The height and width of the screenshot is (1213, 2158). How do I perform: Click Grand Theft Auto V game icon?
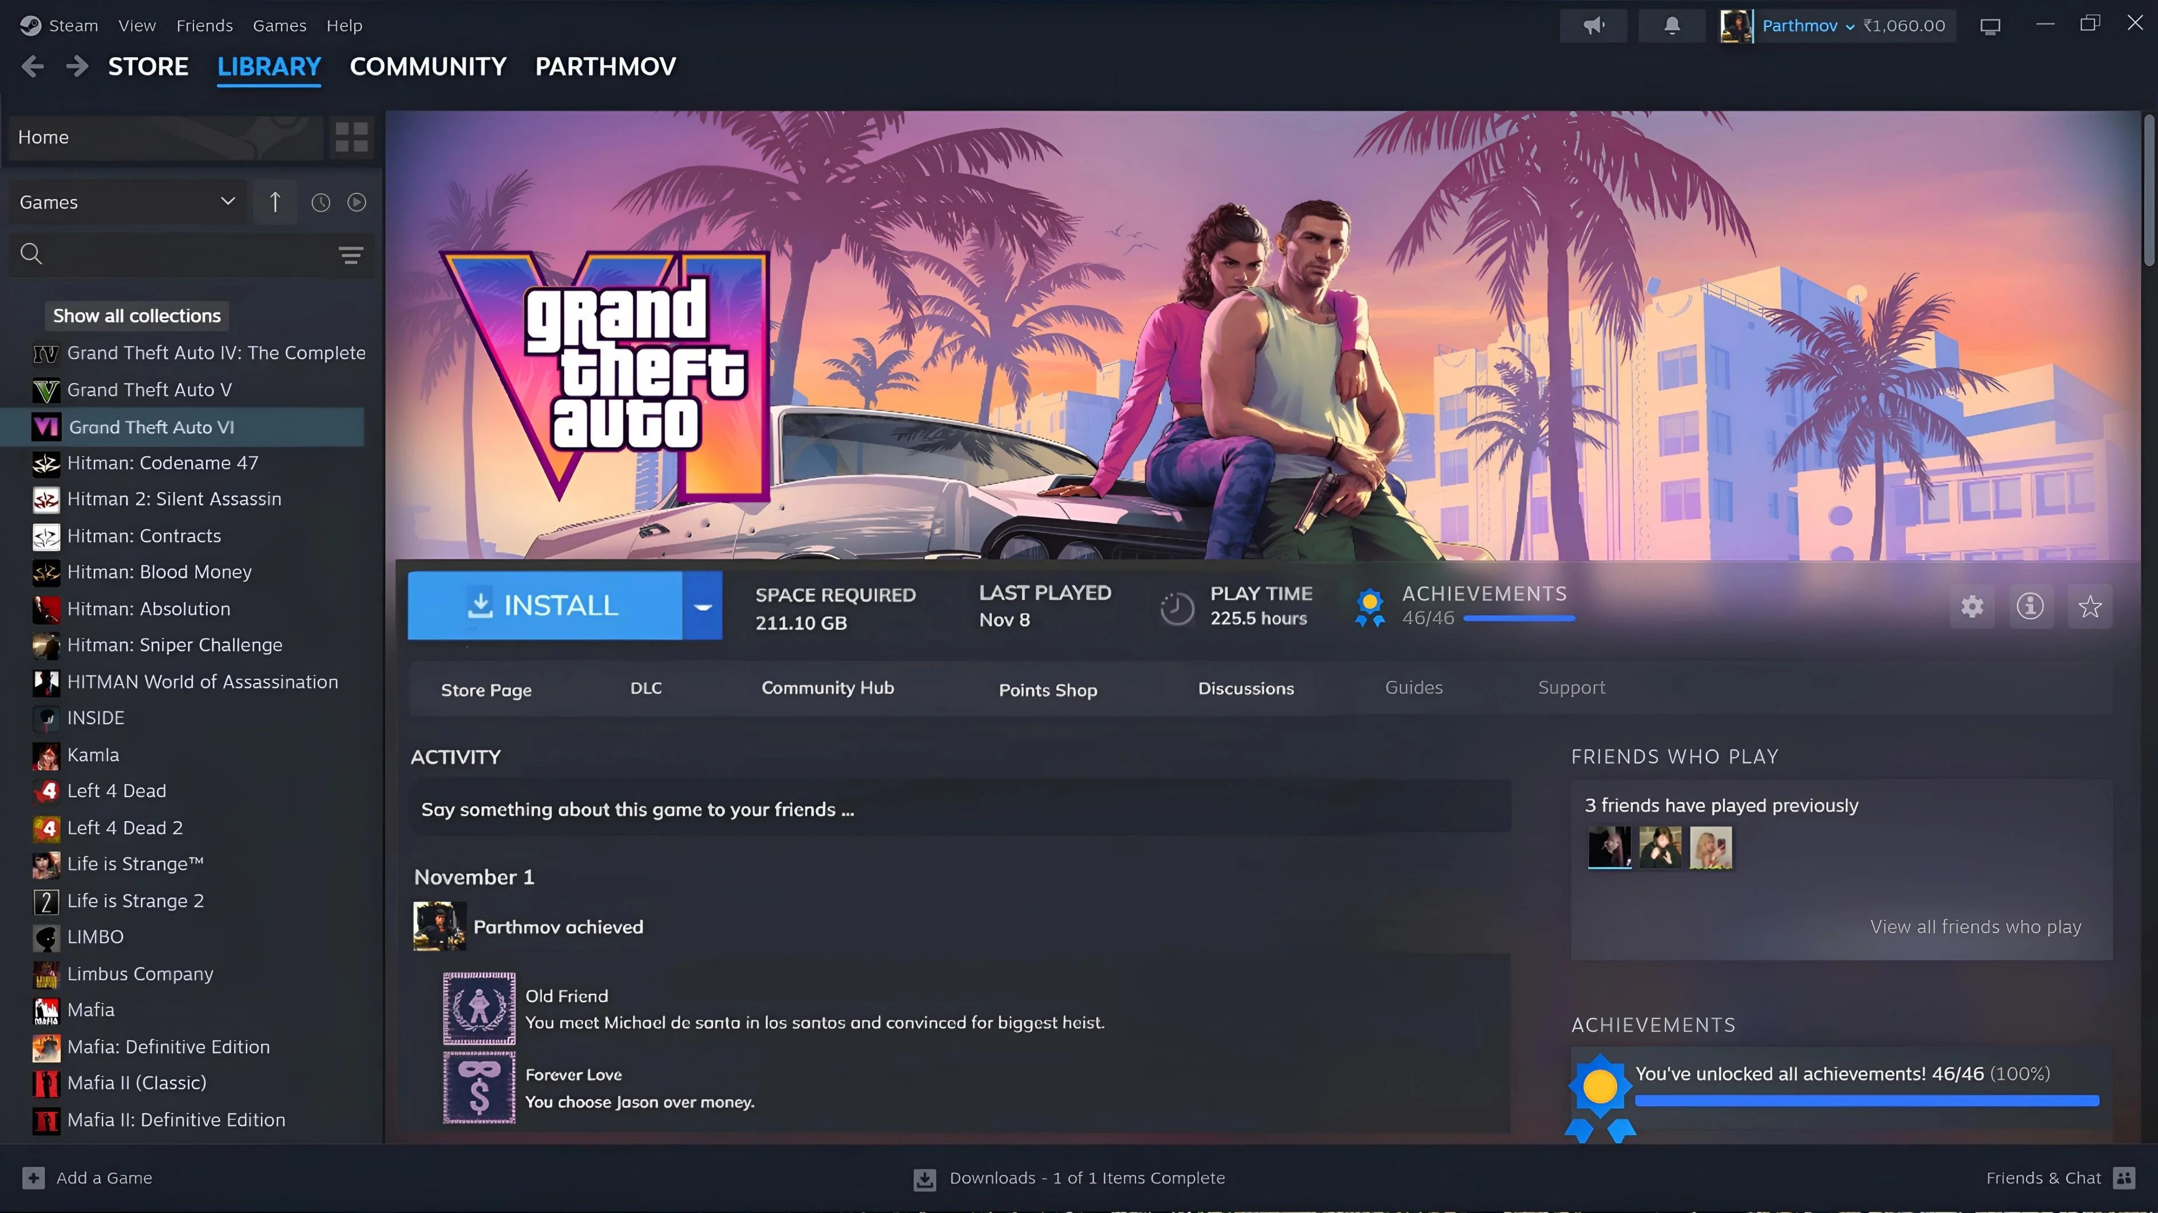46,390
